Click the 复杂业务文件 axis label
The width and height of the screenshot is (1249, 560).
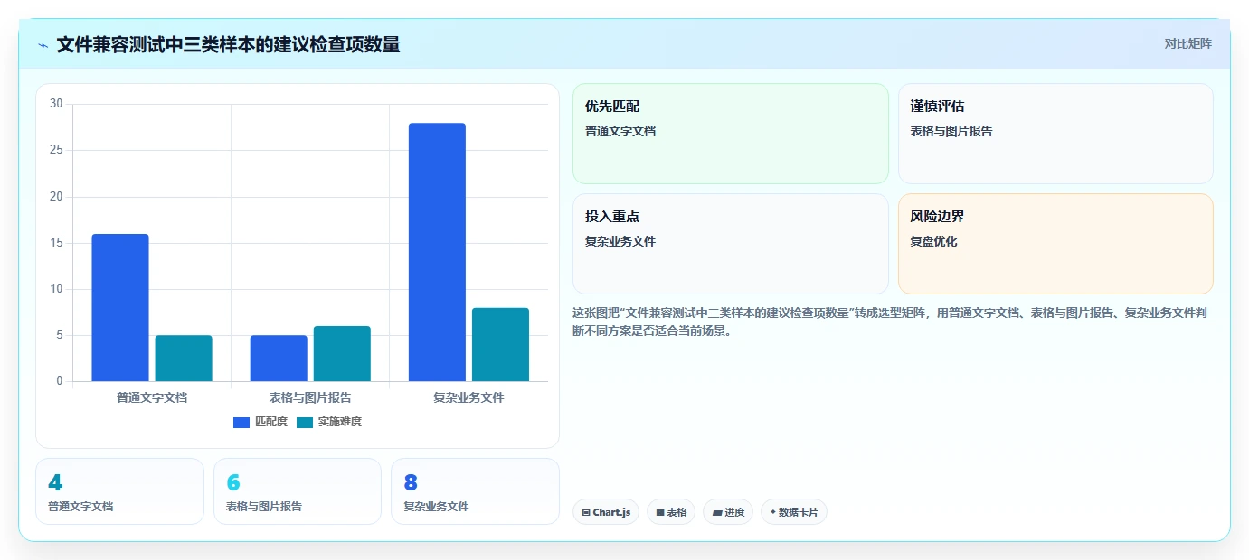(x=468, y=397)
